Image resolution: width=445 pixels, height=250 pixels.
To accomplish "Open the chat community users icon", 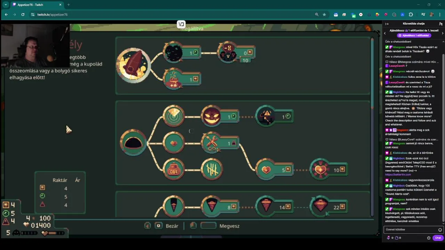I will click(x=440, y=24).
